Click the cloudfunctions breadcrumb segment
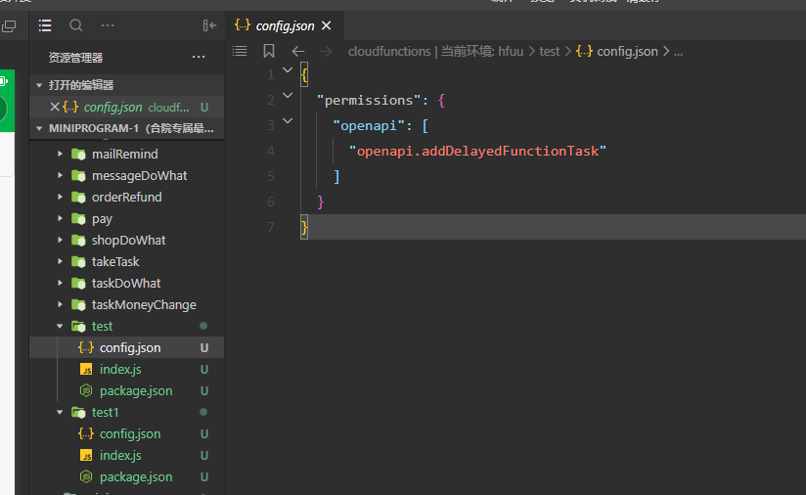806x495 pixels. [x=389, y=52]
